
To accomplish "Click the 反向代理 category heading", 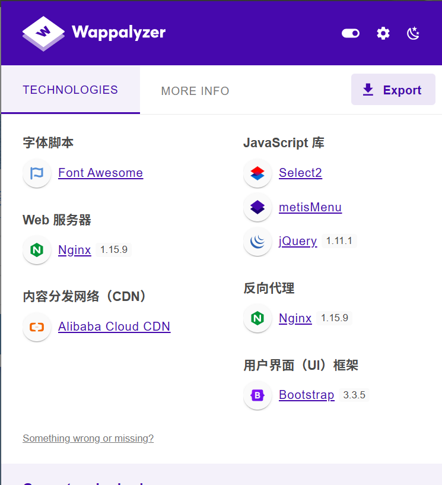I will tap(269, 289).
